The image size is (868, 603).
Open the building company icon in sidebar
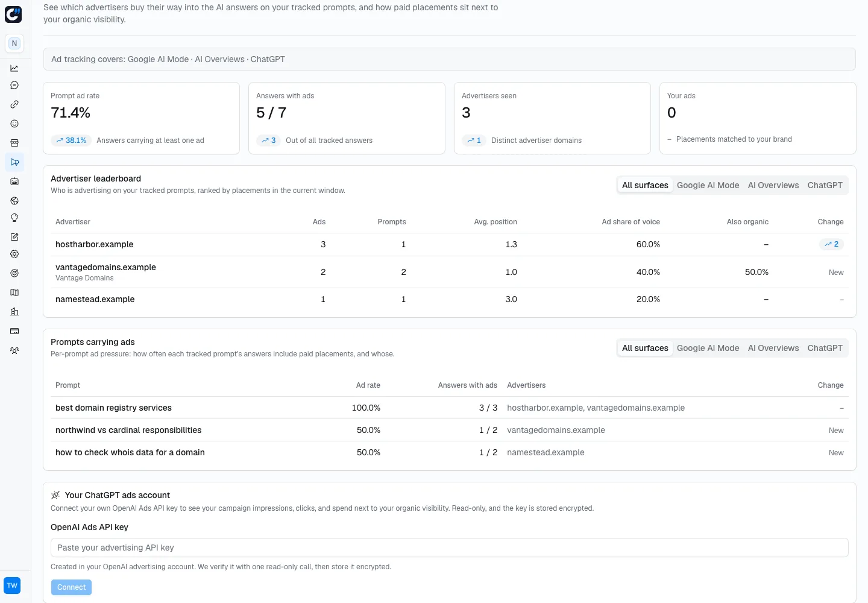(14, 312)
